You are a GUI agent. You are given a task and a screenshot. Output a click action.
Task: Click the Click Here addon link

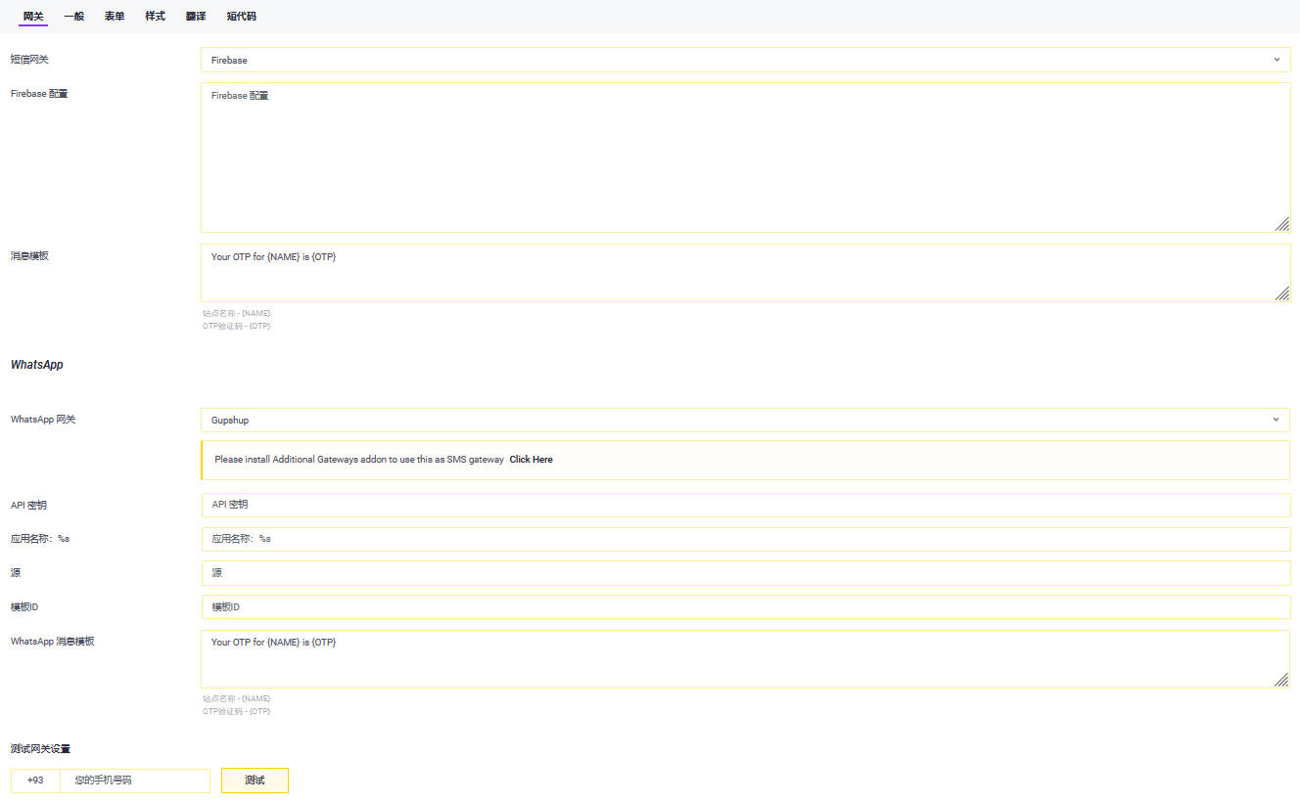531,460
